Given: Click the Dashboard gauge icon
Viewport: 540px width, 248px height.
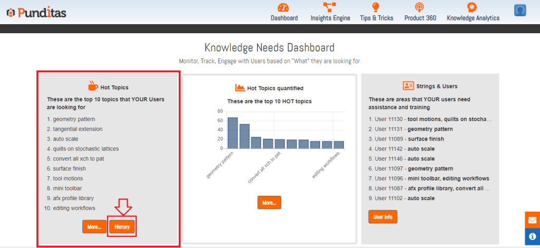Looking at the screenshot, I should (284, 7).
